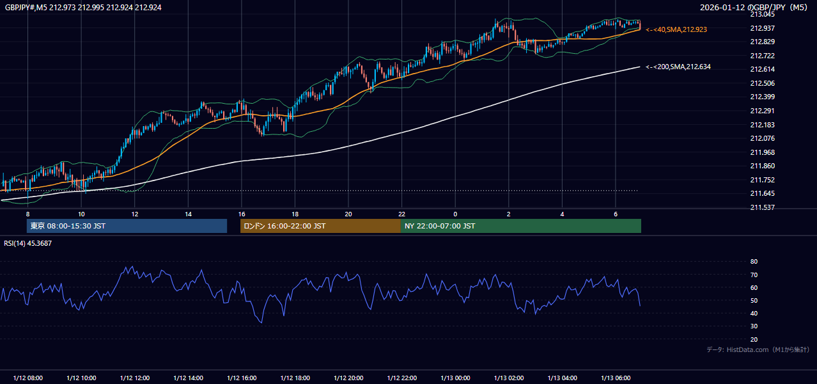Click the 1/13 02:00 bottom time label
817x384 pixels.
click(509, 378)
